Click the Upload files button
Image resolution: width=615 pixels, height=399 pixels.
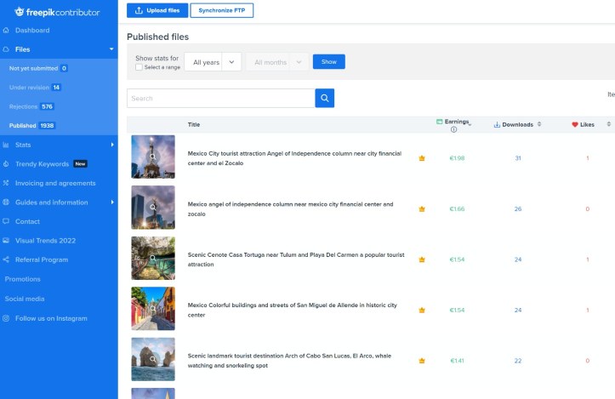click(x=157, y=10)
